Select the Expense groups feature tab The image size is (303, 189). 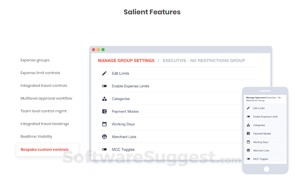35,60
